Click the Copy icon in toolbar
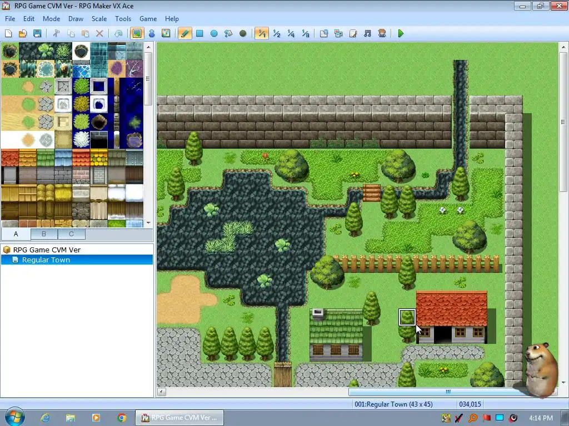The height and width of the screenshot is (426, 569). pyautogui.click(x=71, y=33)
